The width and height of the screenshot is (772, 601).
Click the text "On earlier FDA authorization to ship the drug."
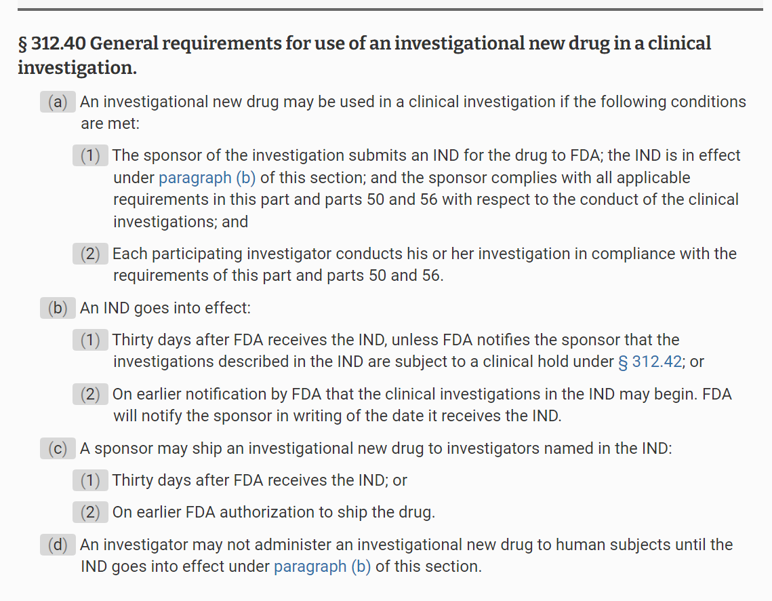pos(273,512)
